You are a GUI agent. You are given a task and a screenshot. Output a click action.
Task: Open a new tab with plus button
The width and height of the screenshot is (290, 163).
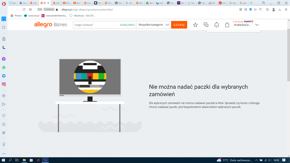pos(251,3)
